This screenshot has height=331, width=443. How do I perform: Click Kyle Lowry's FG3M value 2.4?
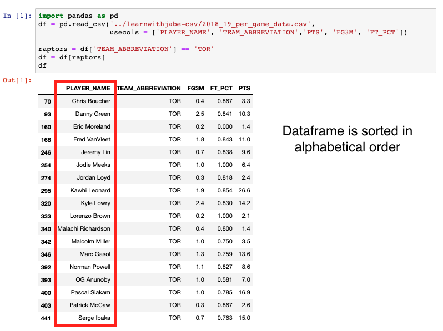point(200,203)
